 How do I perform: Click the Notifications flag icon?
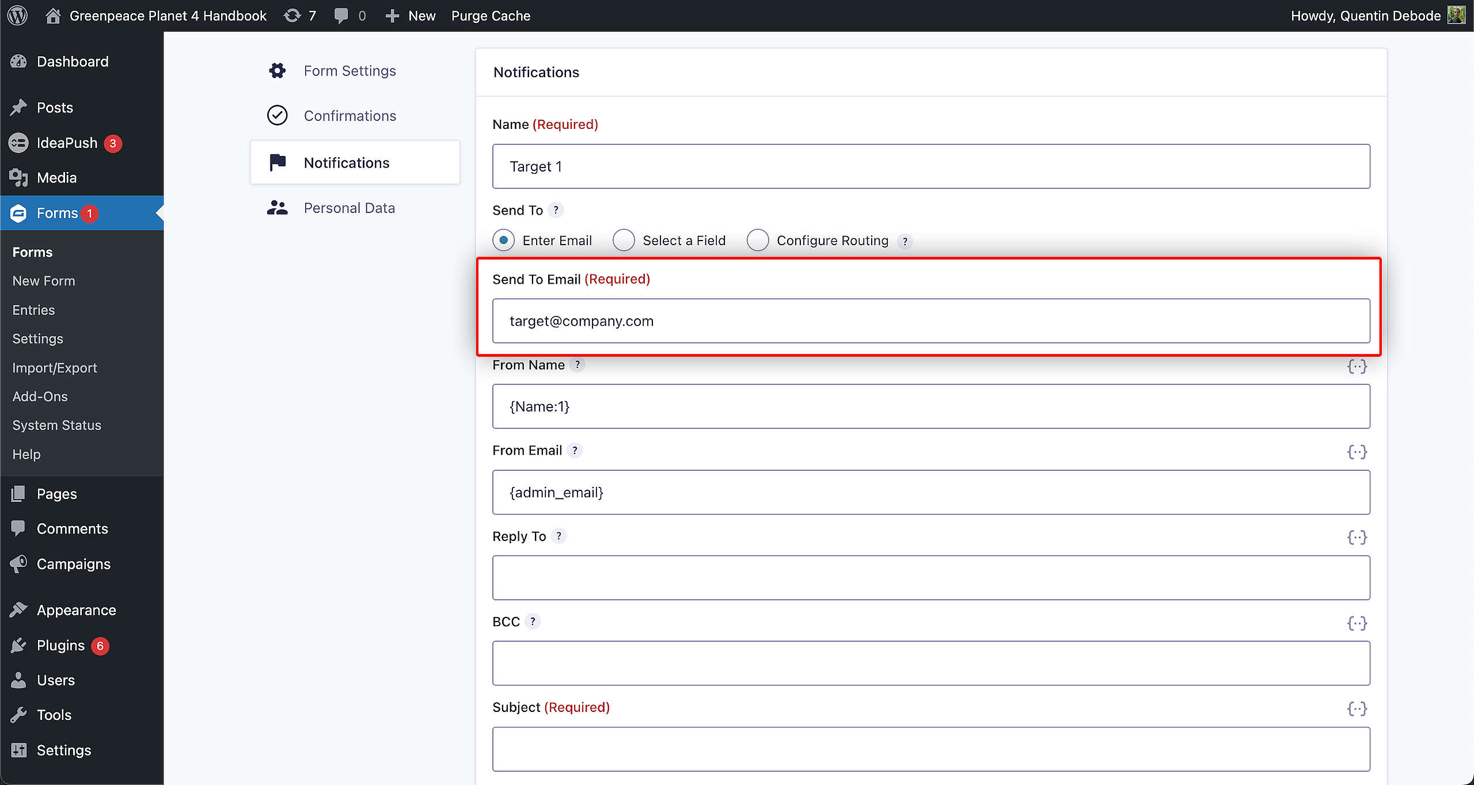point(278,163)
